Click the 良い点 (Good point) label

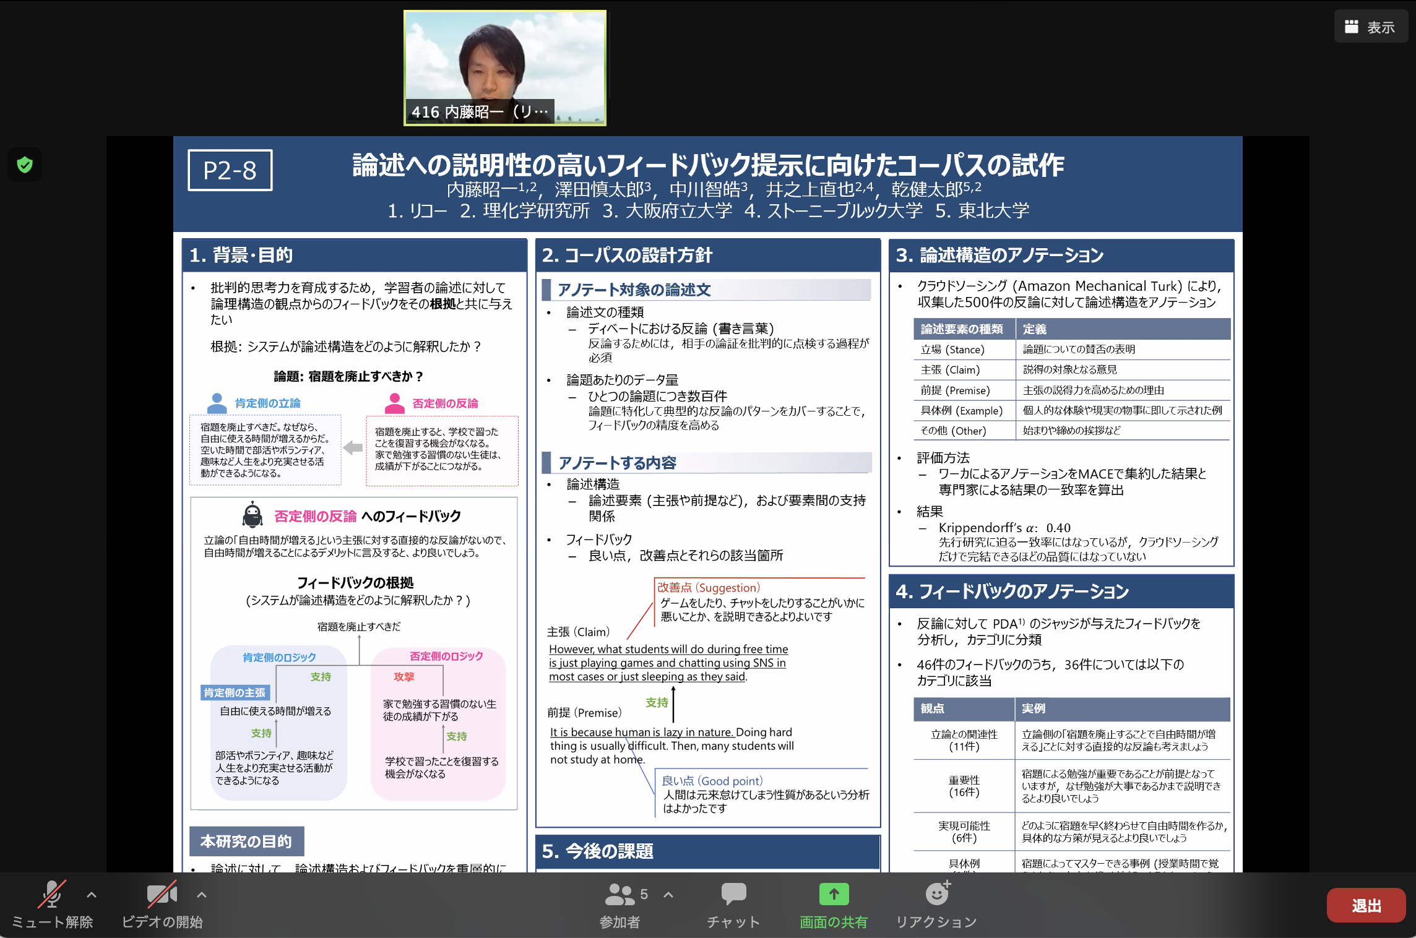pyautogui.click(x=712, y=781)
